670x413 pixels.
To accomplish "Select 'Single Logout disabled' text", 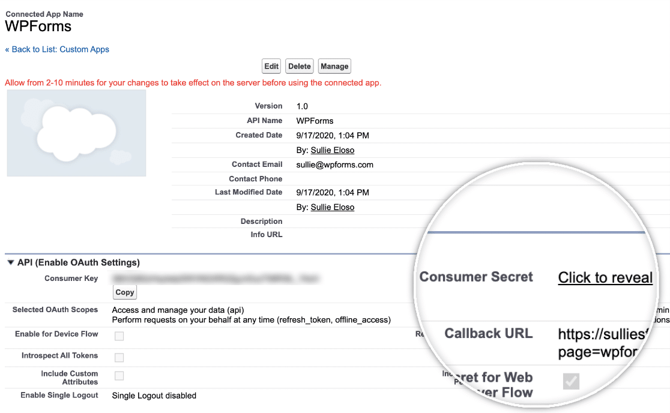I will coord(154,396).
